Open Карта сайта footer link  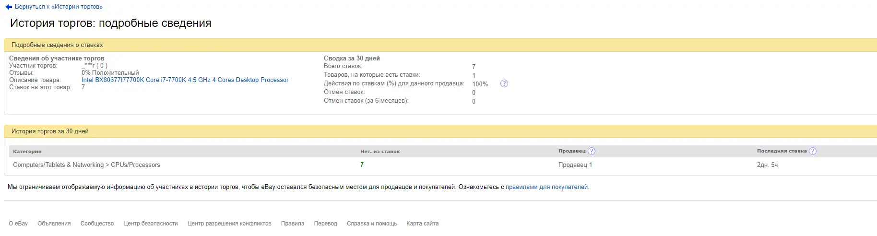[x=423, y=224]
